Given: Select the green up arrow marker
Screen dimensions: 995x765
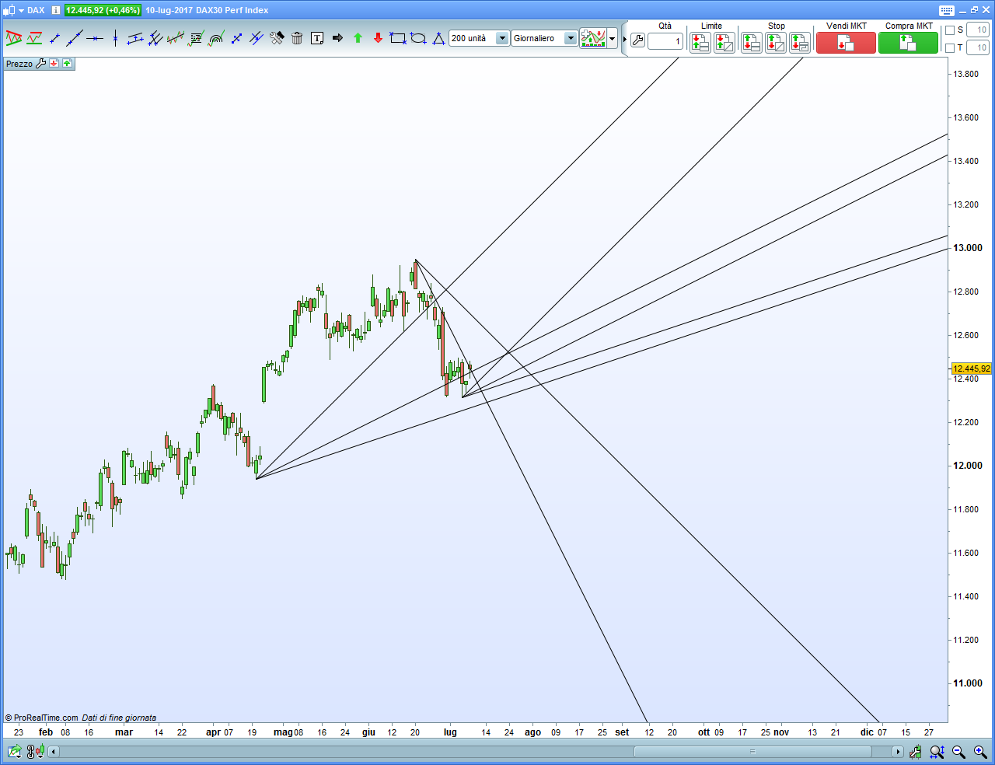Looking at the screenshot, I should pos(358,38).
